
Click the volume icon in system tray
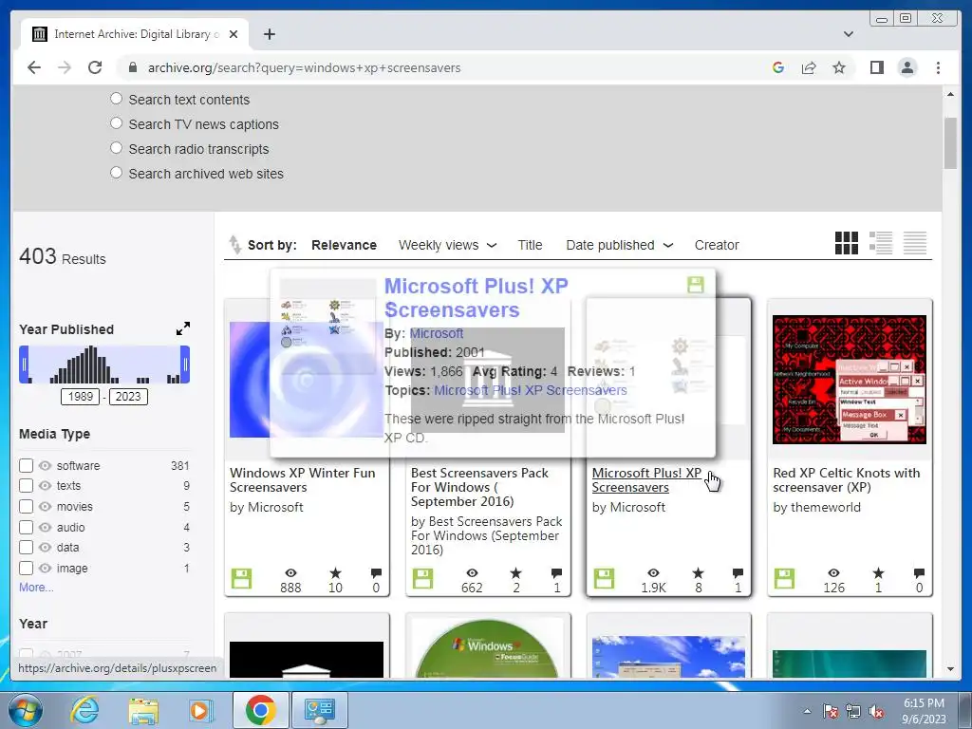[876, 712]
